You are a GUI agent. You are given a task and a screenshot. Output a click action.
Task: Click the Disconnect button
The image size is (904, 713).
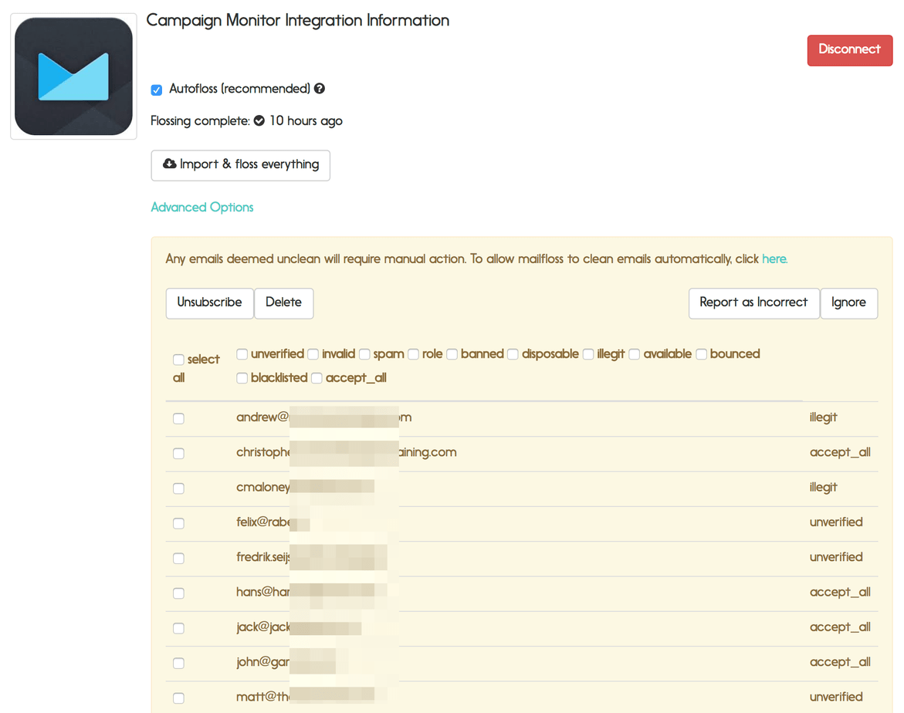click(x=850, y=50)
